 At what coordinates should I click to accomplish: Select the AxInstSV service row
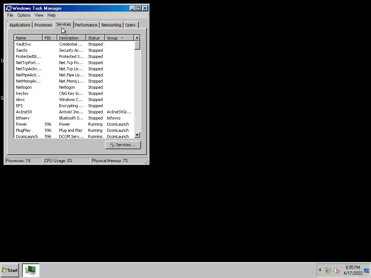click(74, 112)
